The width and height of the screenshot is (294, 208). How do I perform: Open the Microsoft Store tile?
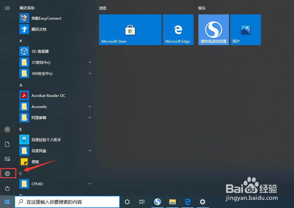pyautogui.click(x=130, y=30)
